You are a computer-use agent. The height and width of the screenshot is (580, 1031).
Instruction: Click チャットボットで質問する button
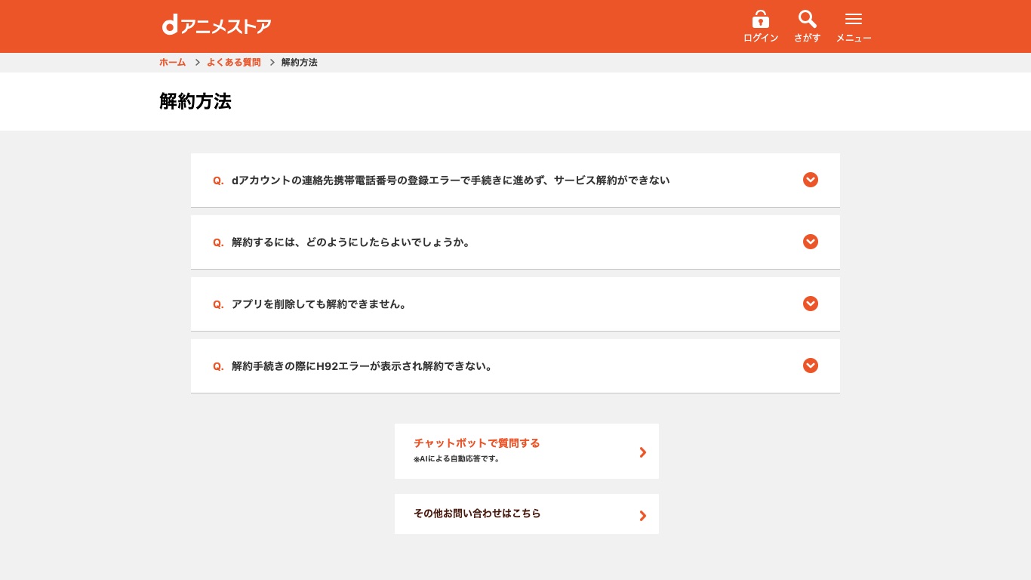click(527, 451)
